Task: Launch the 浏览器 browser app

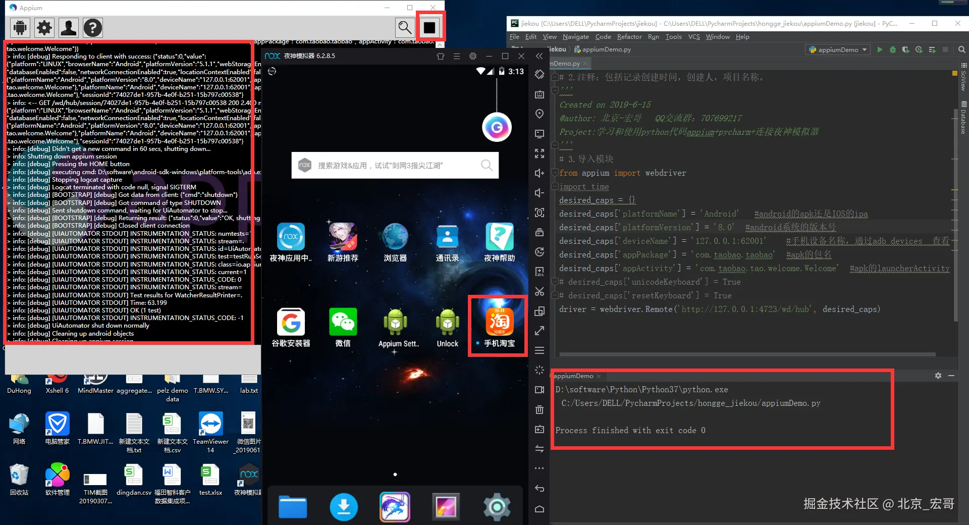Action: (395, 242)
